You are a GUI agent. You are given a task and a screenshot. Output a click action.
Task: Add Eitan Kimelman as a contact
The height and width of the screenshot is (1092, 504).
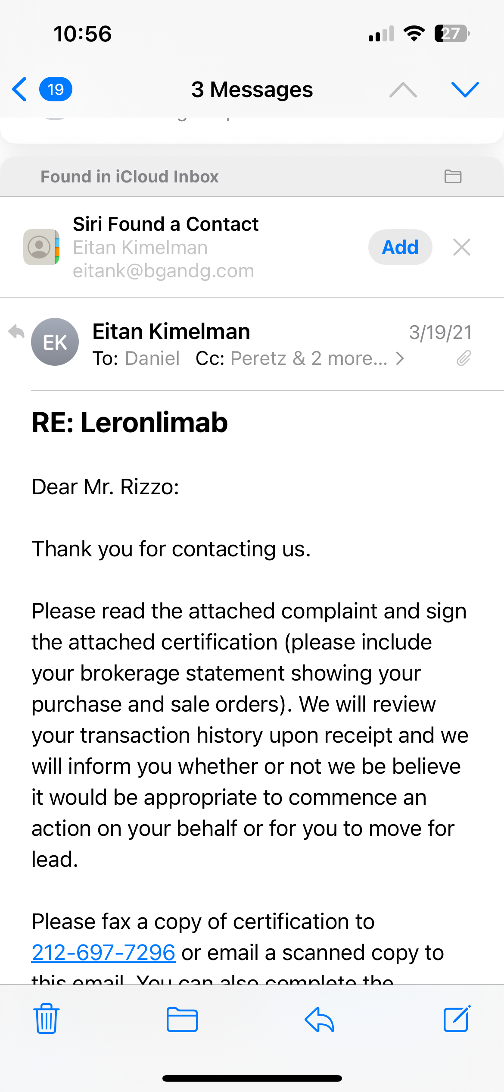point(400,247)
